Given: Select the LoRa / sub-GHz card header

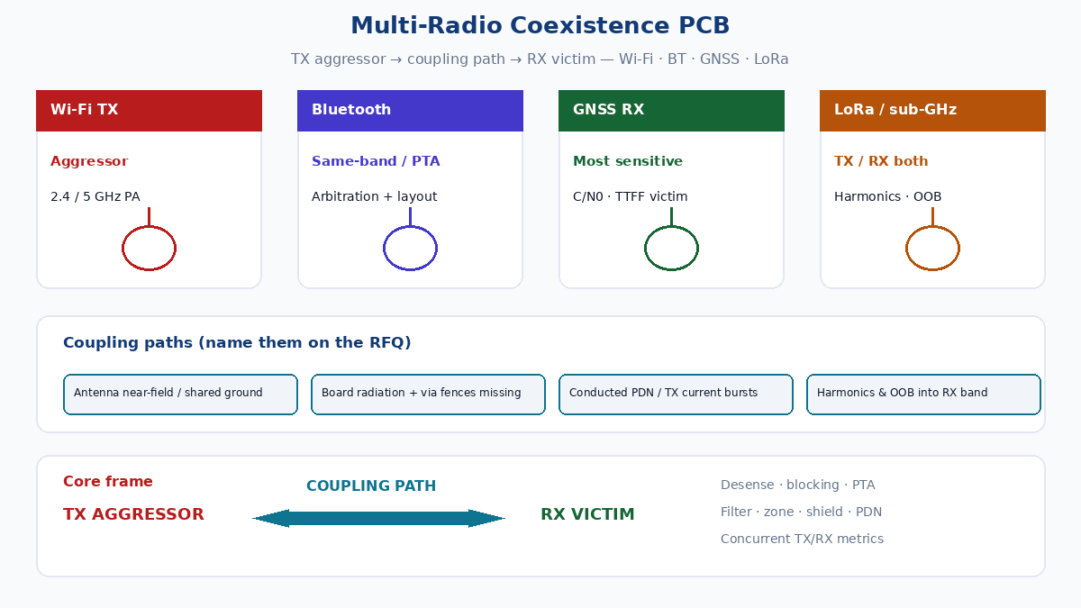Looking at the screenshot, I should pyautogui.click(x=932, y=110).
